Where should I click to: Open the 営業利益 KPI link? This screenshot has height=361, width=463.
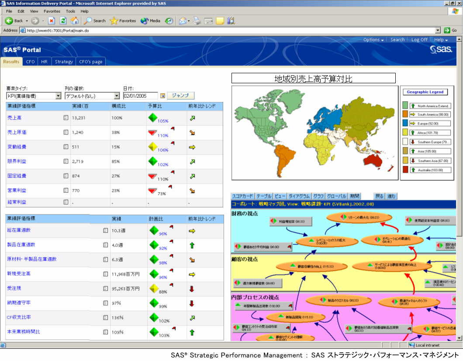17,190
